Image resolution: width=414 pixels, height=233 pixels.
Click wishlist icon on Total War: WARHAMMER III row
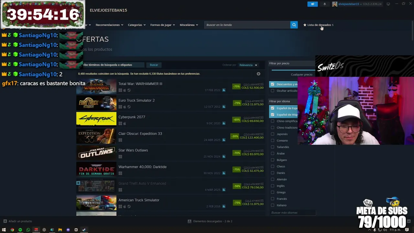click(223, 90)
